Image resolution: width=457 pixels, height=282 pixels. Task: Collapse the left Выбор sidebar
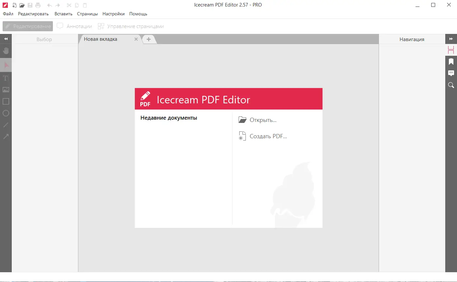[x=6, y=38]
